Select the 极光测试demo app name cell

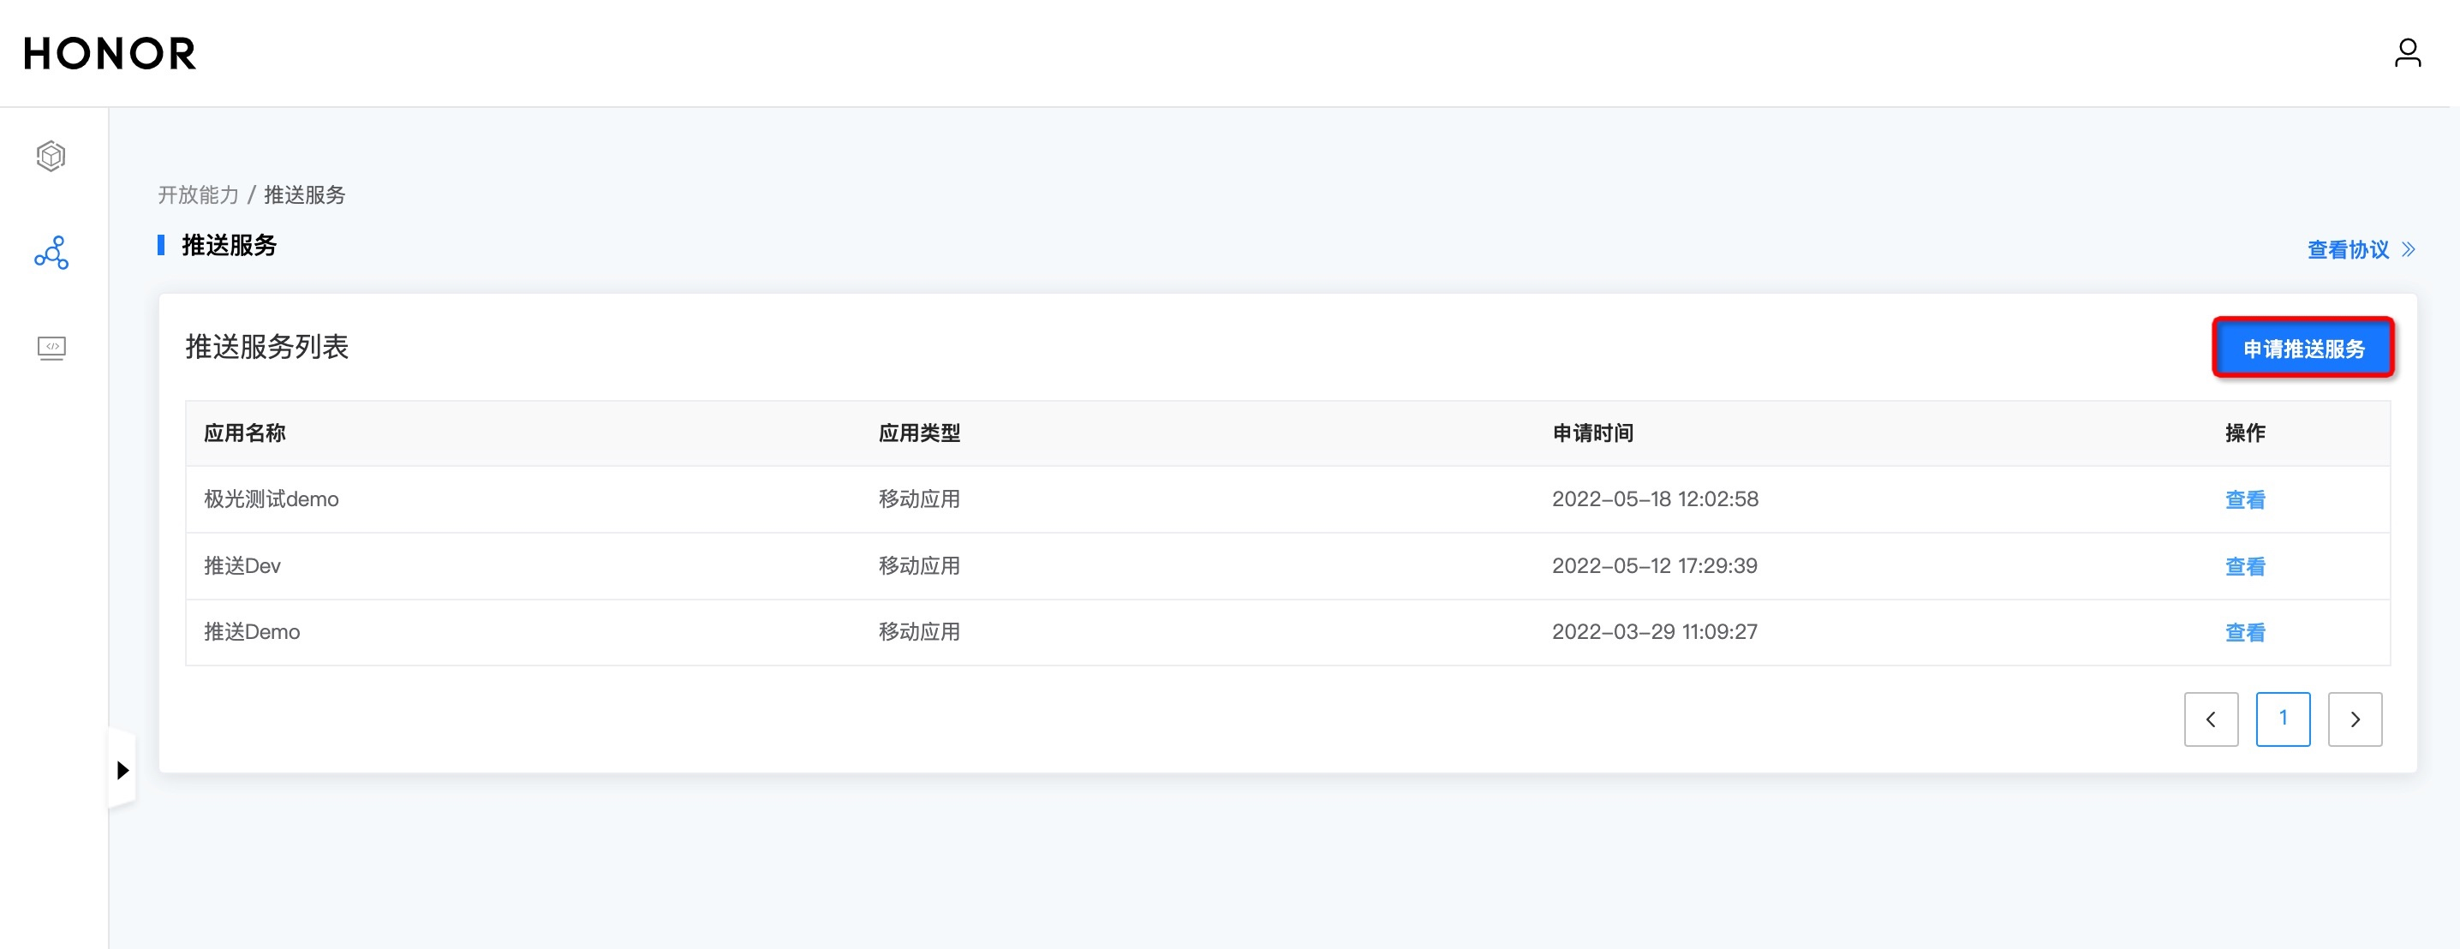coord(272,499)
